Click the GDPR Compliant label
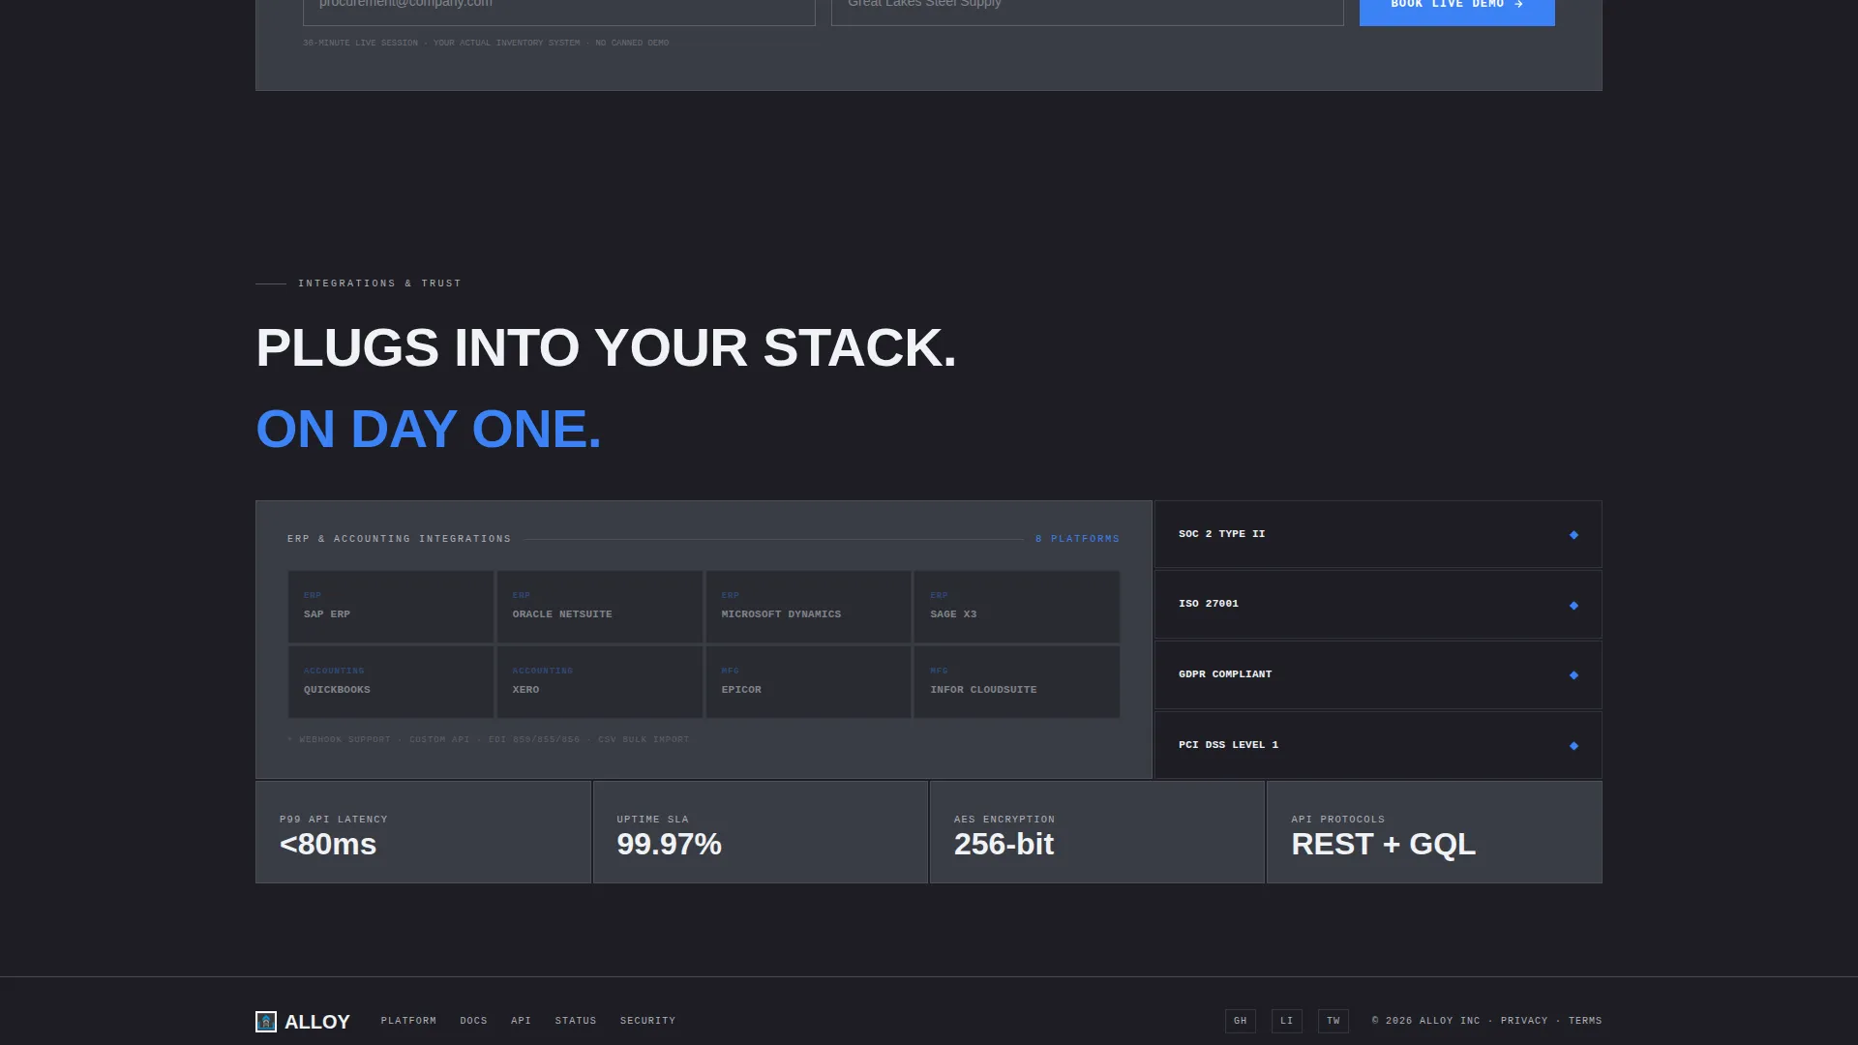1858x1045 pixels. pos(1224,674)
